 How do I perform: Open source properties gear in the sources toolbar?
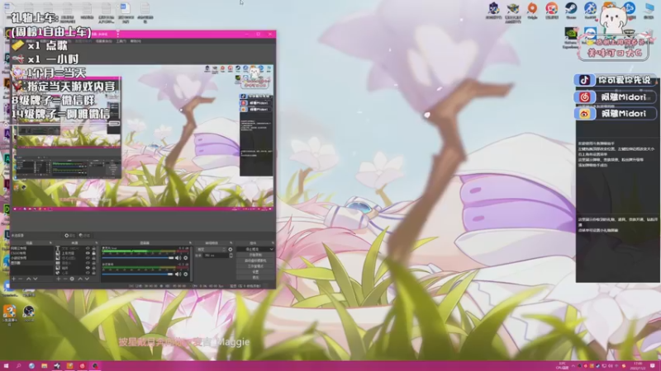click(x=72, y=279)
